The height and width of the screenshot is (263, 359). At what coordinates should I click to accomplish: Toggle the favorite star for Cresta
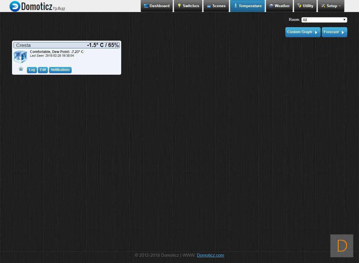pyautogui.click(x=21, y=69)
